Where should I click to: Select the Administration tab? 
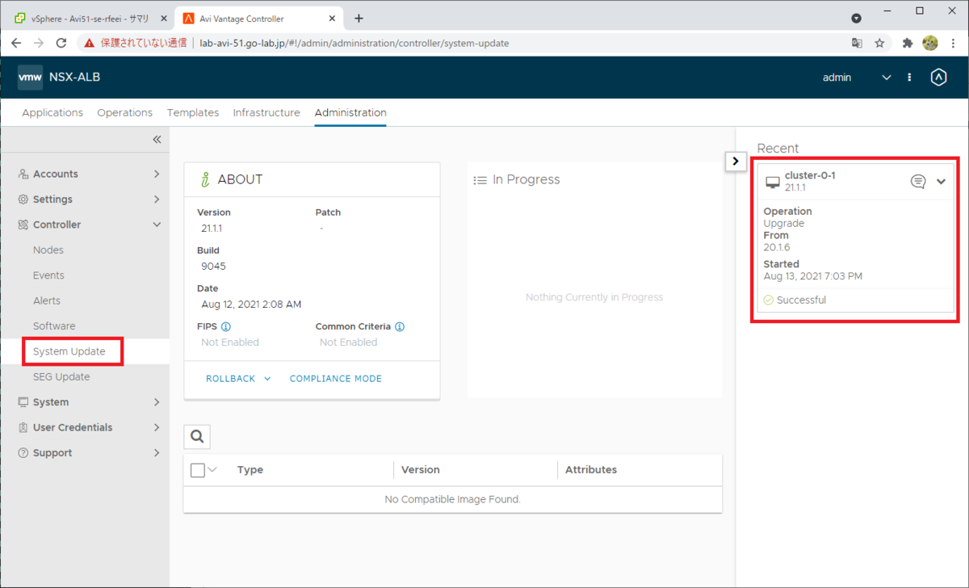point(350,113)
